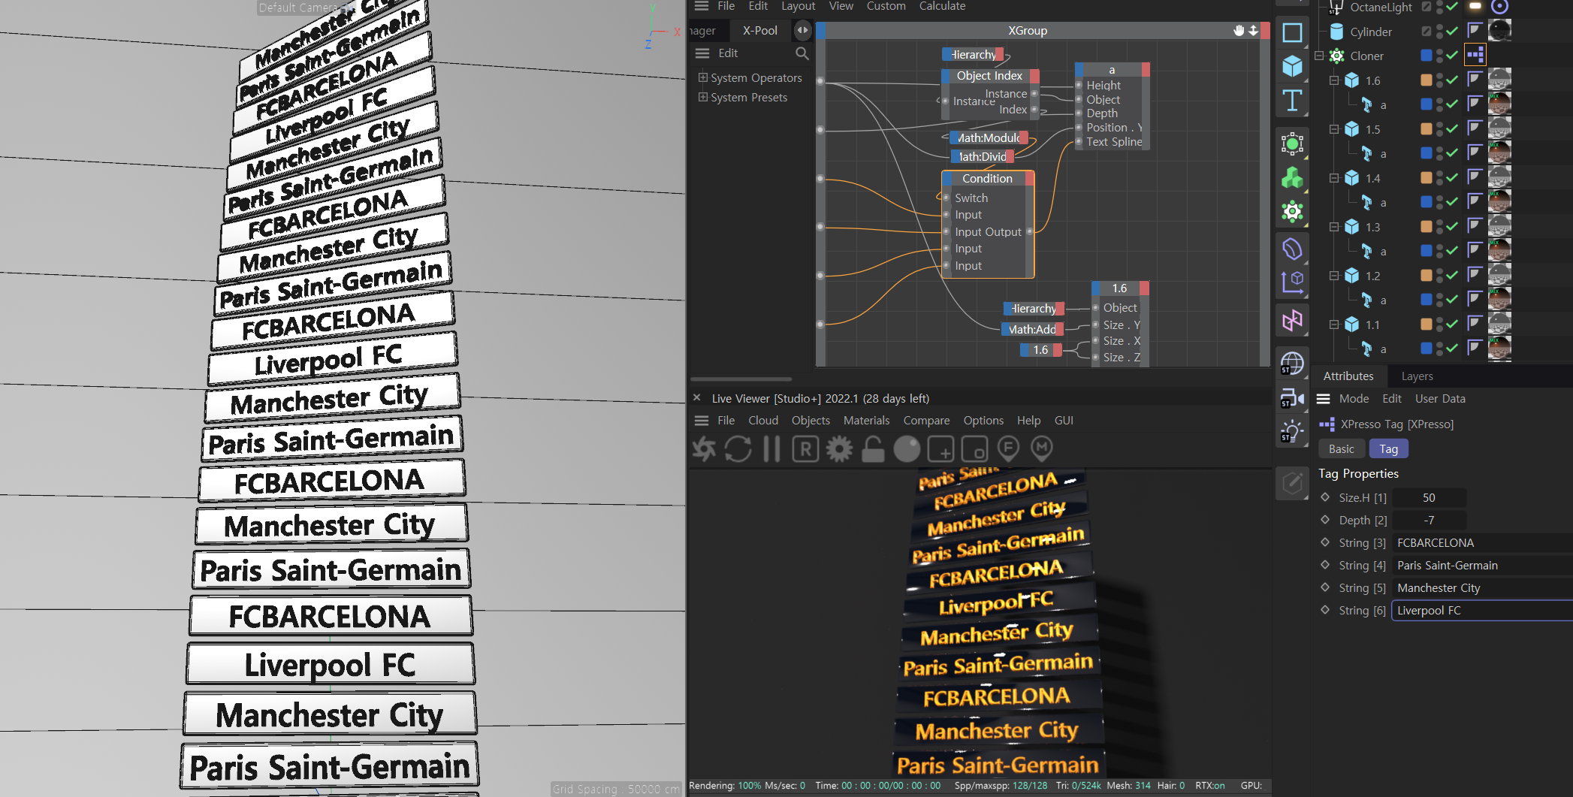Open the XPresso Custom menu

click(886, 6)
